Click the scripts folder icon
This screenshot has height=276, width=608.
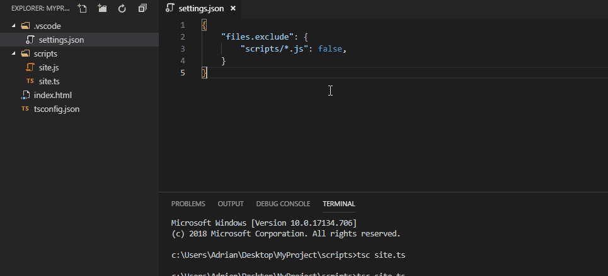coord(25,53)
